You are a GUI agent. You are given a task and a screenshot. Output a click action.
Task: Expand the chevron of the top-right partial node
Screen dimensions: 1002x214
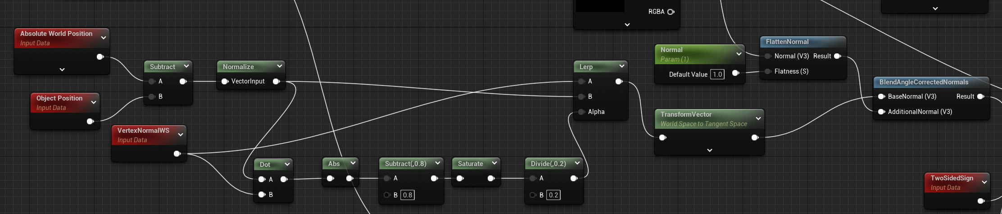(935, 9)
